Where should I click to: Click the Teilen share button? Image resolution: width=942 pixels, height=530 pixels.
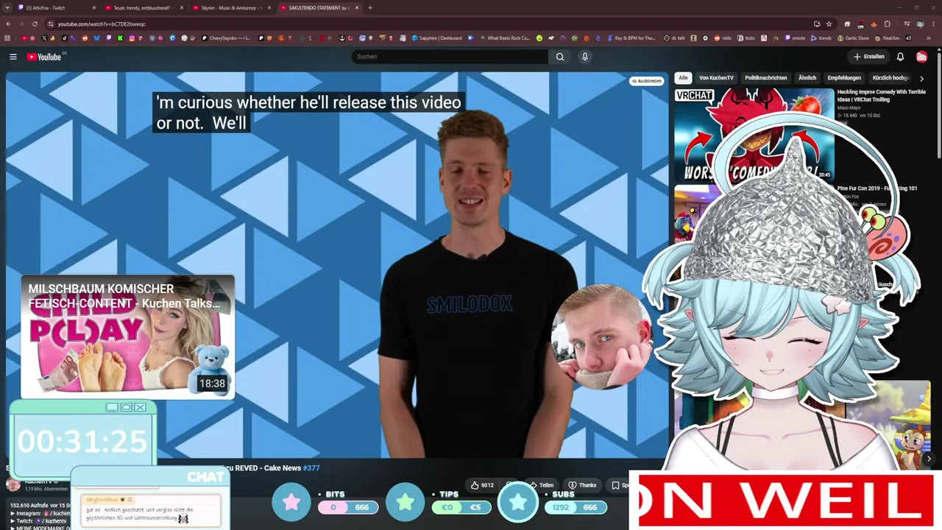[x=542, y=485]
